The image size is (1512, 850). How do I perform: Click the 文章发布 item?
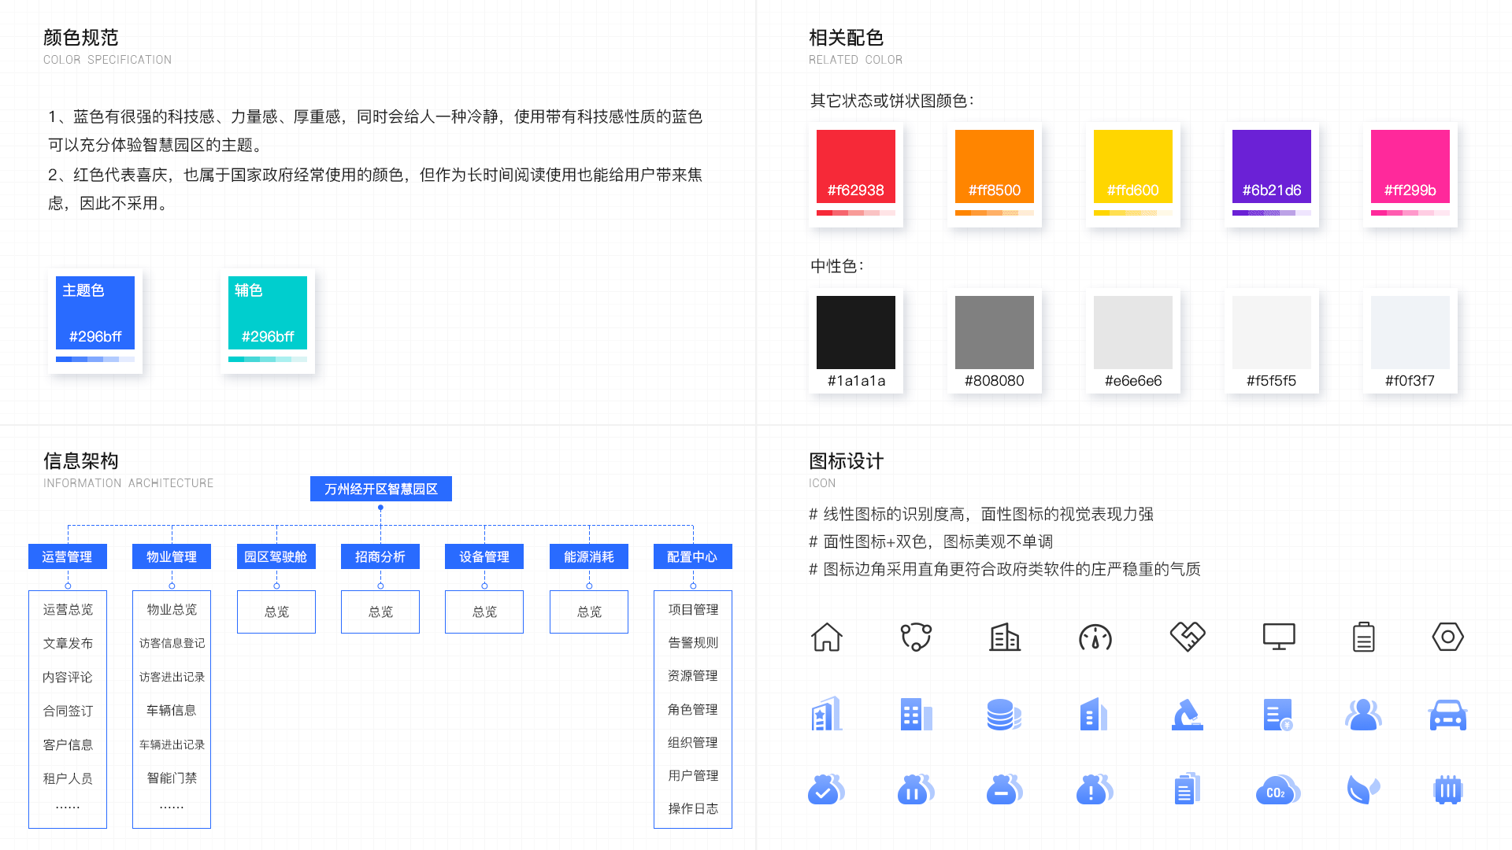pyautogui.click(x=68, y=643)
